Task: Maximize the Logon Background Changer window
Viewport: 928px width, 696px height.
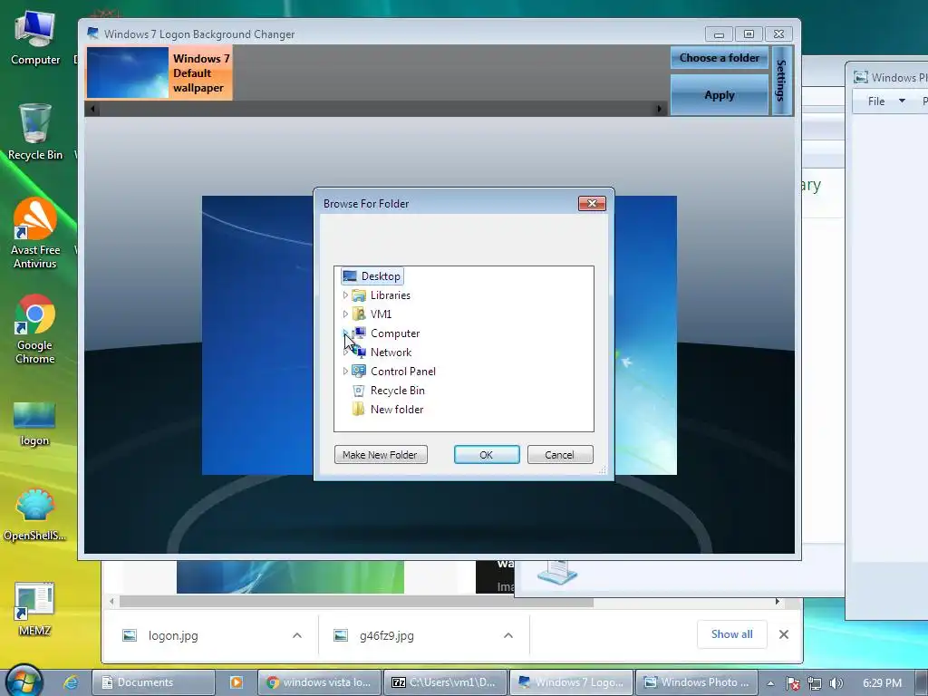Action: coord(749,34)
